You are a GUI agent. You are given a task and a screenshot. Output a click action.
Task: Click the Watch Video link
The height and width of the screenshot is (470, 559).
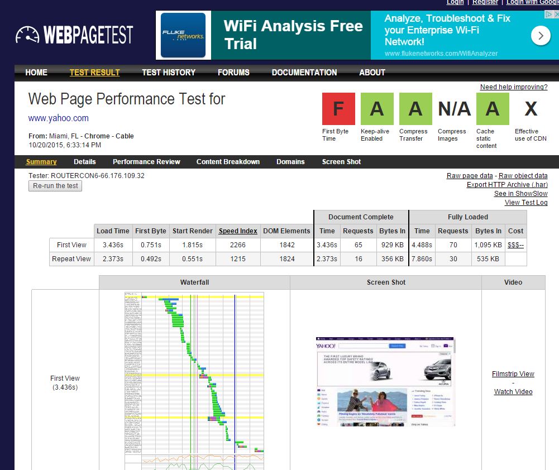point(513,392)
